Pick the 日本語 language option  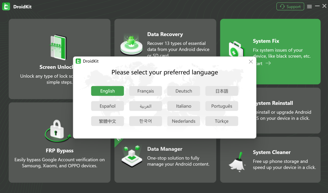coord(222,91)
